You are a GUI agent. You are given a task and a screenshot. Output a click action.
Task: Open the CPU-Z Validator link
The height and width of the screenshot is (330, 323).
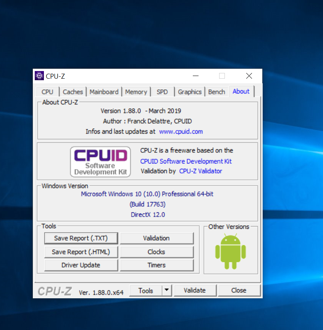pyautogui.click(x=200, y=171)
